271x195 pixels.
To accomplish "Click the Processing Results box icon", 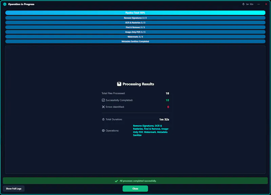I will click(119, 84).
